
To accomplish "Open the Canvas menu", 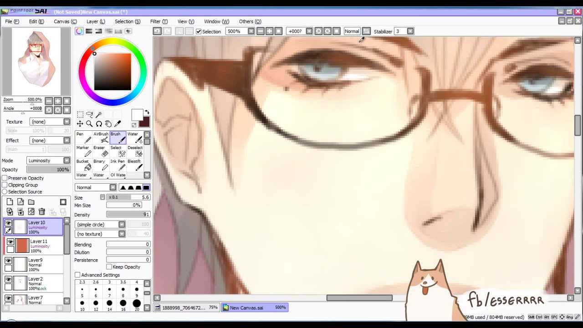I will click(65, 21).
